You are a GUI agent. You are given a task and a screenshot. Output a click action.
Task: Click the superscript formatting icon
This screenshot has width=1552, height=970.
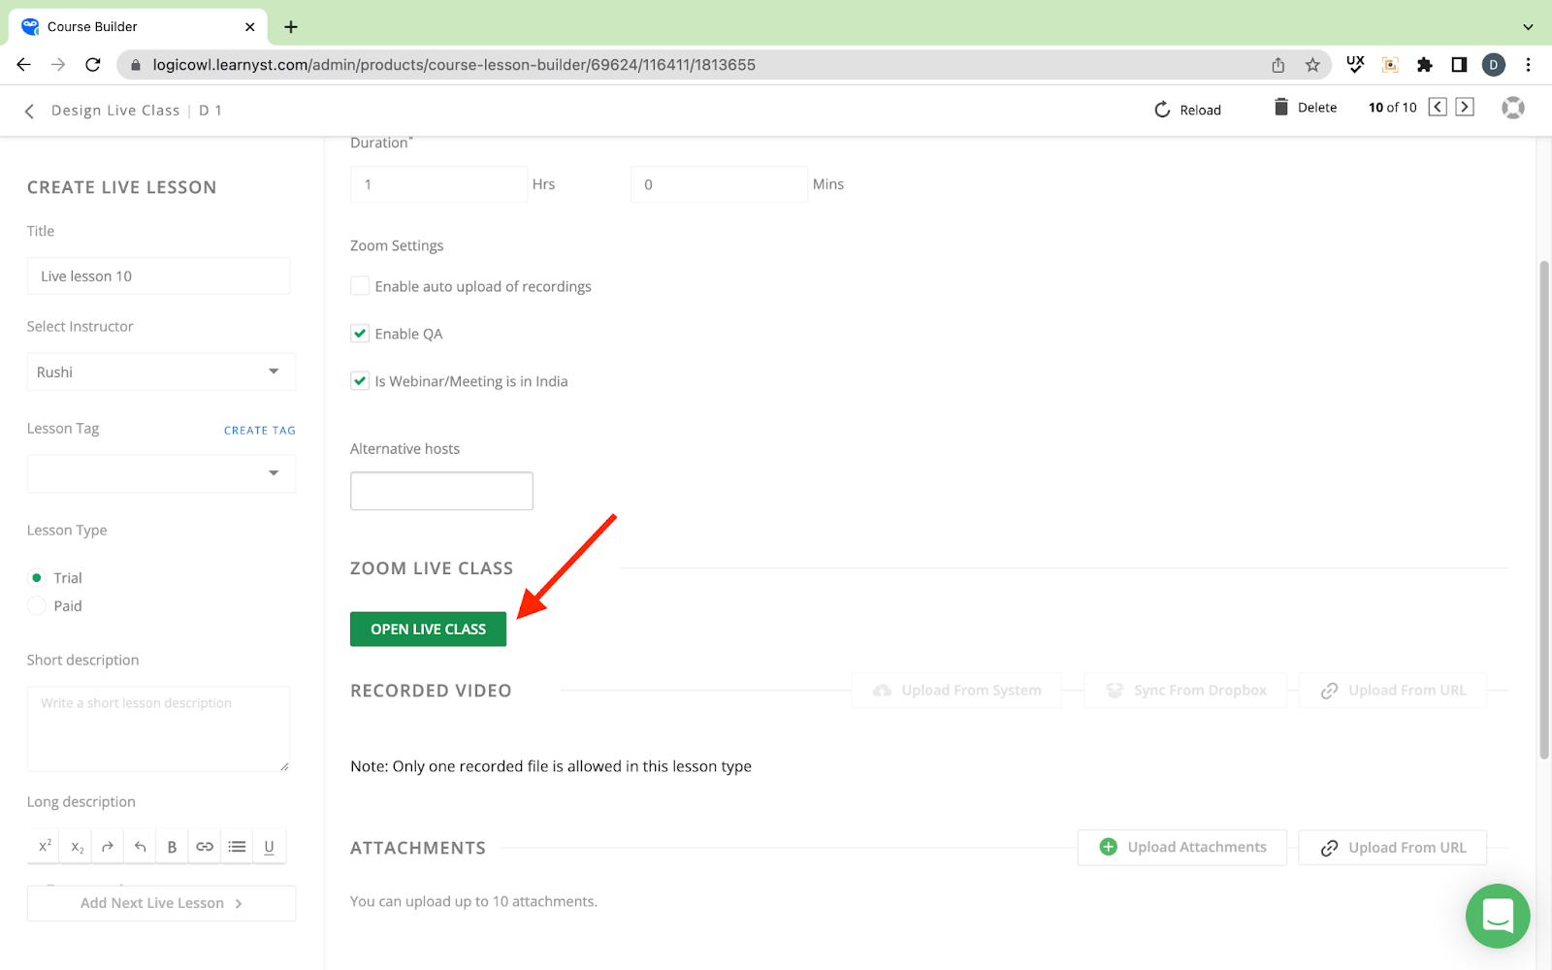coord(45,847)
